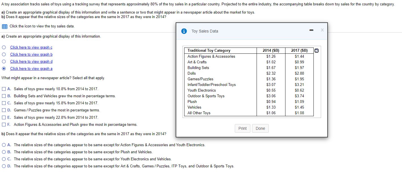Click the 'Vehicles' row label in table
The width and height of the screenshot is (402, 177).
pyautogui.click(x=194, y=107)
